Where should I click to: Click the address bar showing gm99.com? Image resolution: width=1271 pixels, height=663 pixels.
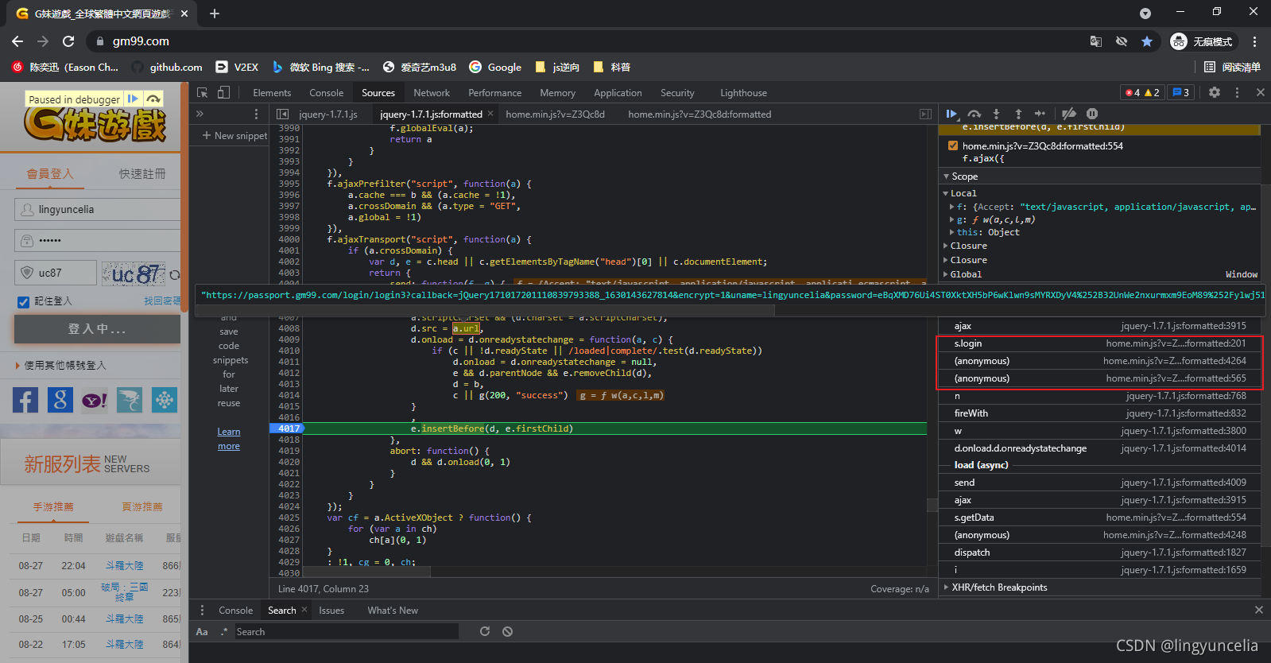click(x=588, y=41)
